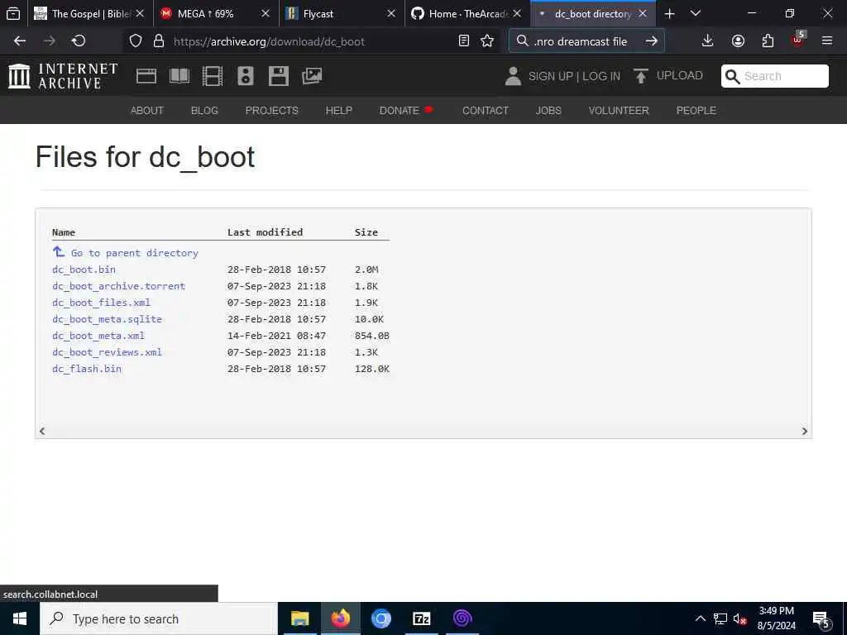Open Internet Archive Texts book icon

coord(179,76)
